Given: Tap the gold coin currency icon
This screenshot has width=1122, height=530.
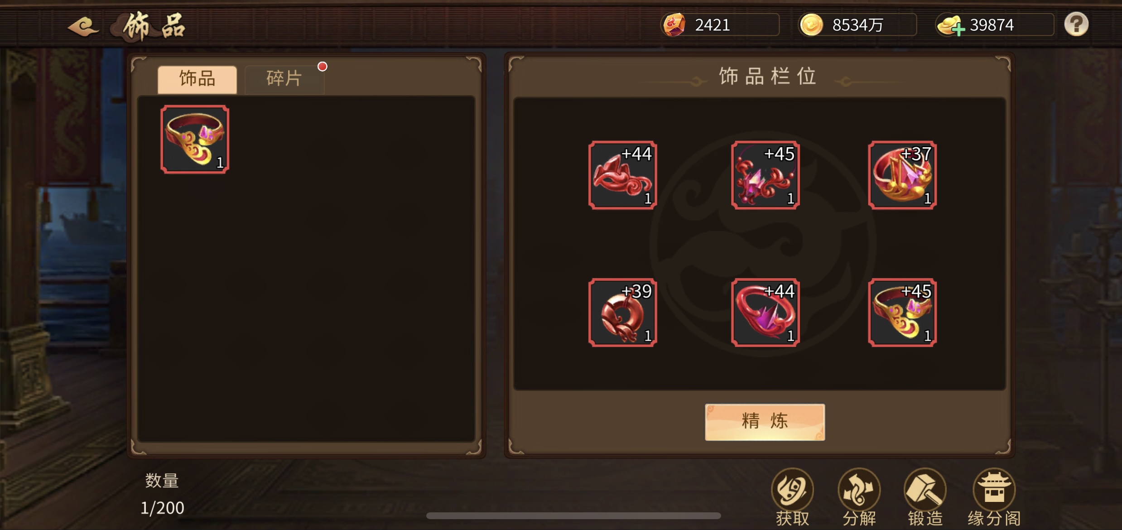Looking at the screenshot, I should click(811, 24).
